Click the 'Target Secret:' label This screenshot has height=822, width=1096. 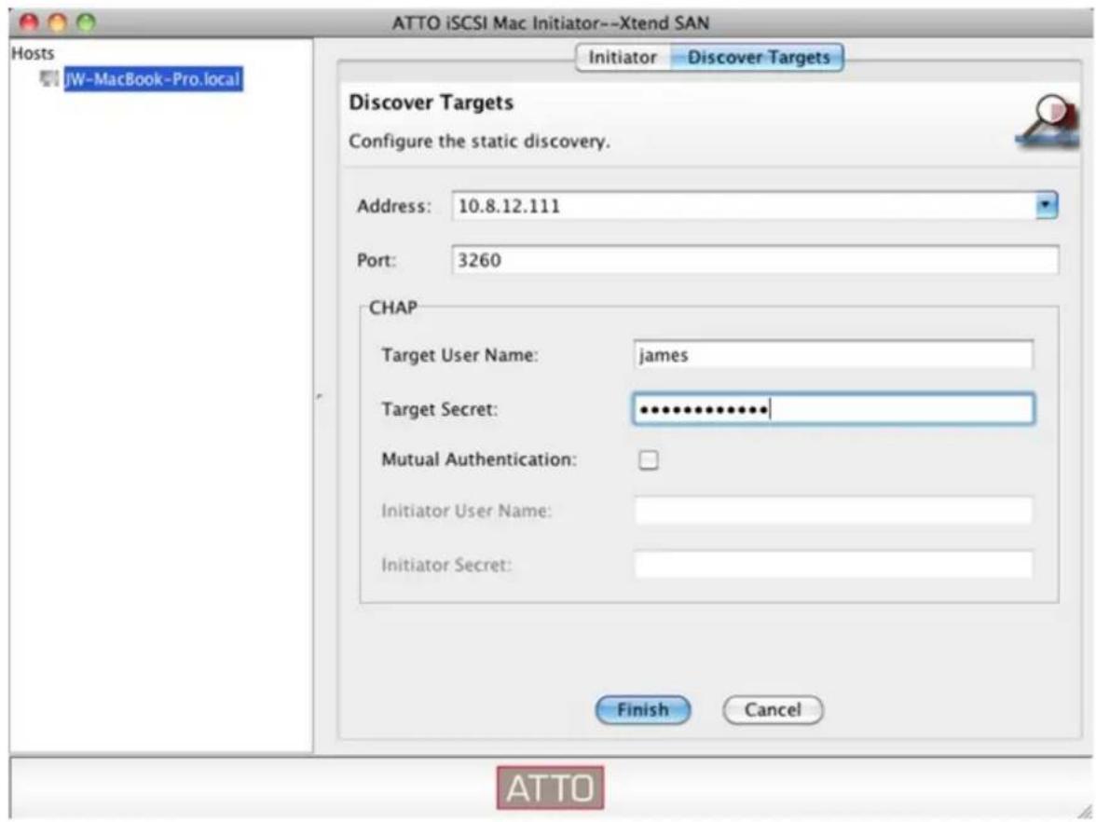440,409
